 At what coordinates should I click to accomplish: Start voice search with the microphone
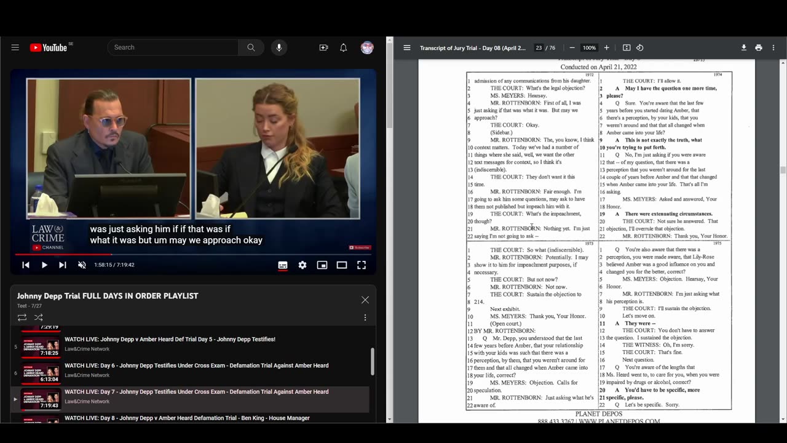(279, 47)
